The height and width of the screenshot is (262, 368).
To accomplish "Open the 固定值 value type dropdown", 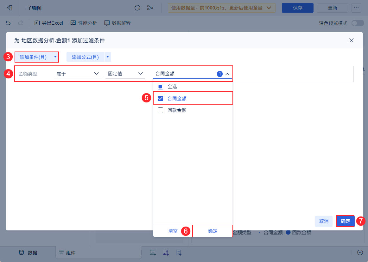I will pyautogui.click(x=125, y=74).
